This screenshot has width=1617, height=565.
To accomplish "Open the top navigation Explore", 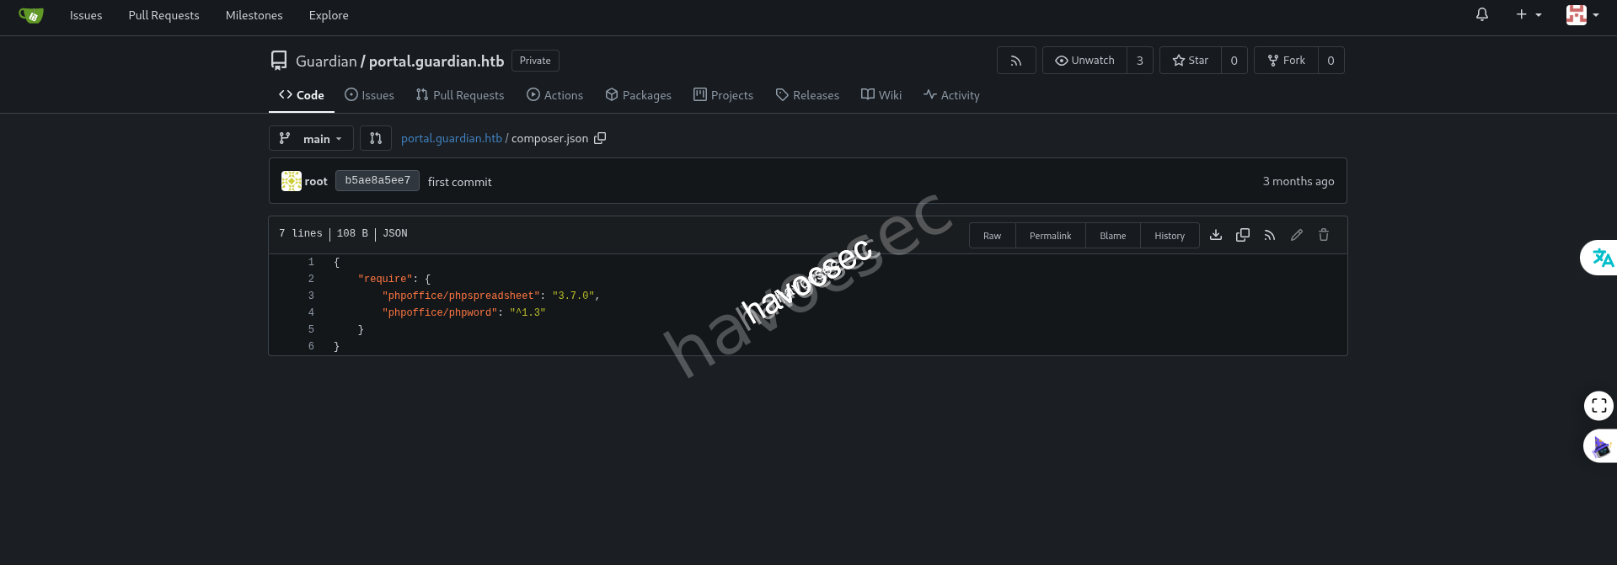I will click(329, 15).
